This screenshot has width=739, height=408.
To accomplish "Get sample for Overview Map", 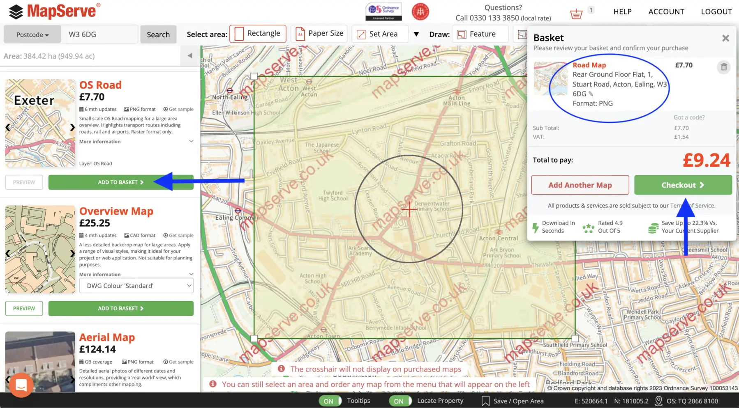I will 178,235.
